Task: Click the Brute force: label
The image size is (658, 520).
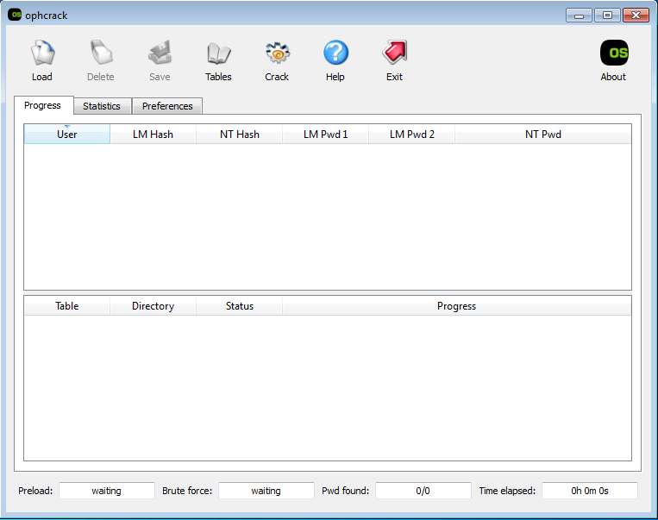Action: [x=187, y=491]
